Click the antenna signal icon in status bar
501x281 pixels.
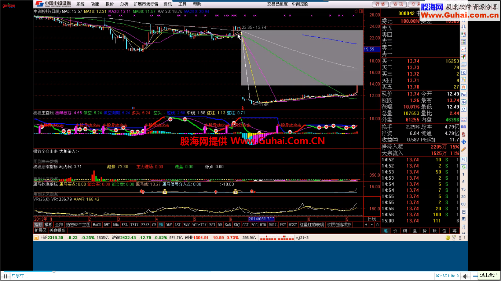pyautogui.click(x=454, y=237)
